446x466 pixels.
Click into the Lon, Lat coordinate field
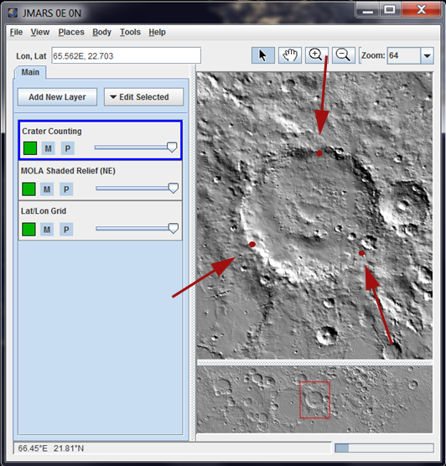[127, 55]
